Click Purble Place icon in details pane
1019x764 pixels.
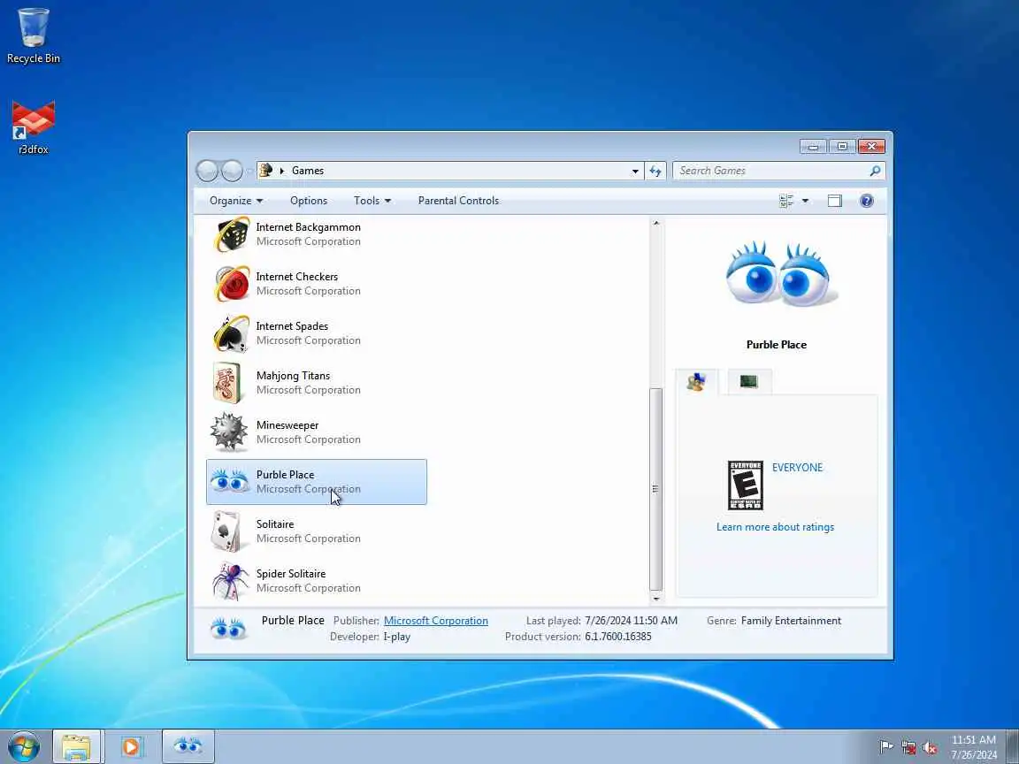(x=228, y=628)
